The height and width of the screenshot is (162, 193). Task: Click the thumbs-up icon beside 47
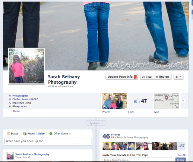point(137,101)
